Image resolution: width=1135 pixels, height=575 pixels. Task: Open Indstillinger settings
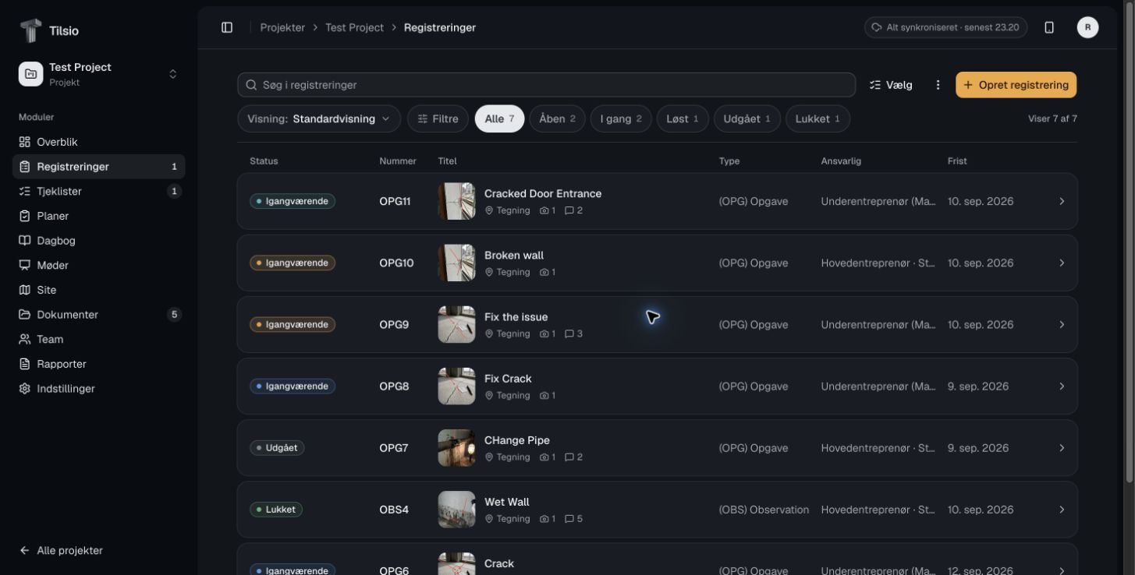click(98, 389)
